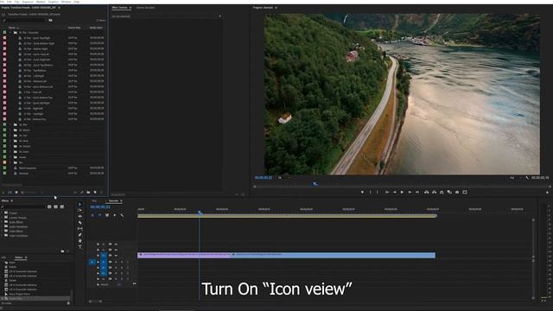Switch to the History tab

coord(19,257)
